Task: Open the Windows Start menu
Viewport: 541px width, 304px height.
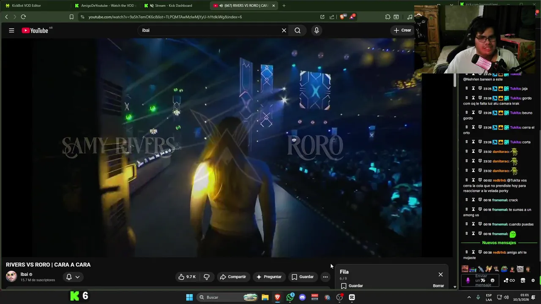Action: click(189, 297)
